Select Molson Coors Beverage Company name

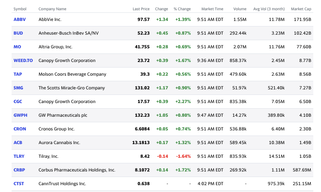point(72,74)
